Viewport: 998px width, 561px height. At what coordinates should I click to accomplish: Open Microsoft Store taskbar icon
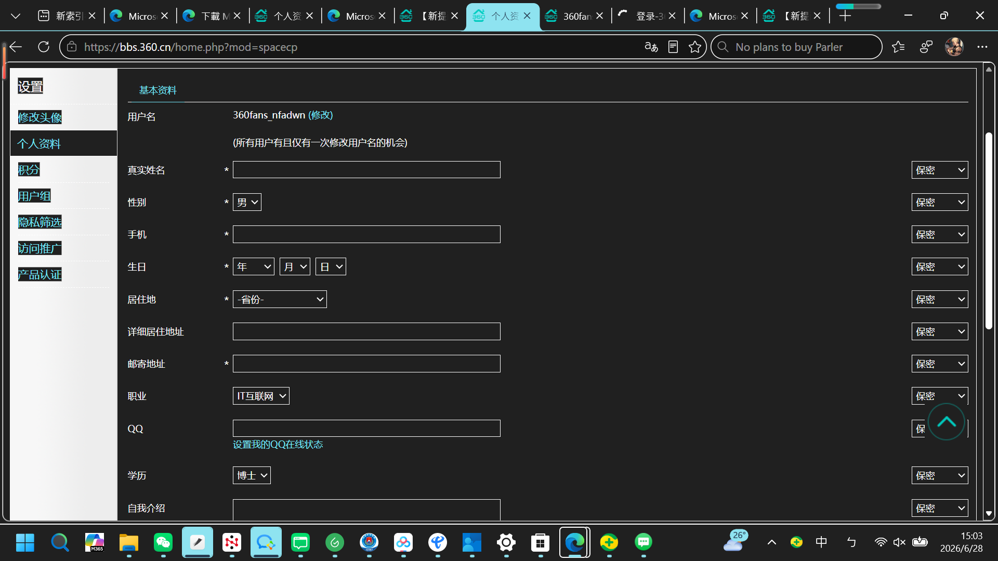tap(541, 542)
